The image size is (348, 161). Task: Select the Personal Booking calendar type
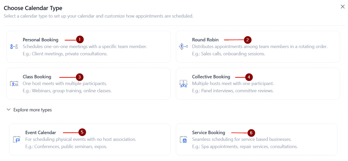(88, 47)
